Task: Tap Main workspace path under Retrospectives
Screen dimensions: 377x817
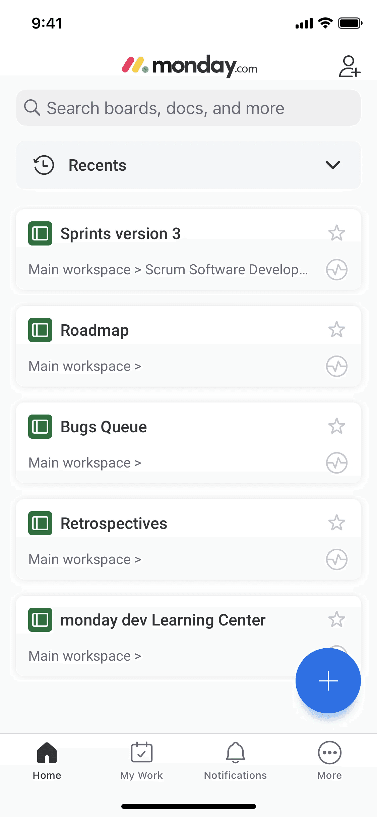Action: tap(85, 559)
